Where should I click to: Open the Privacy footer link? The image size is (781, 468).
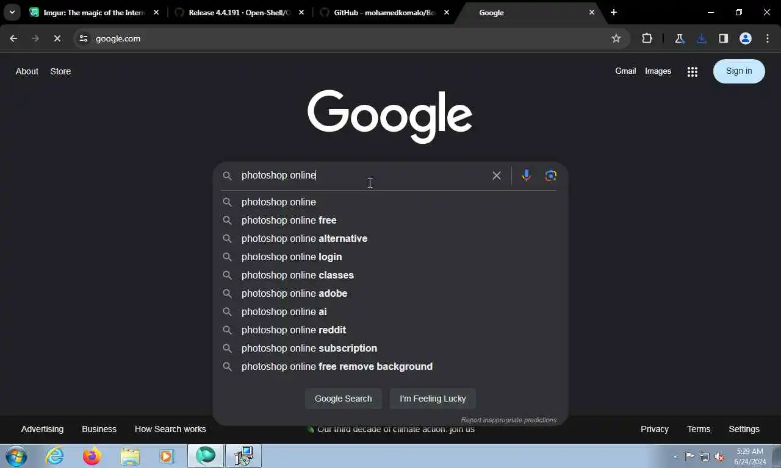(655, 429)
